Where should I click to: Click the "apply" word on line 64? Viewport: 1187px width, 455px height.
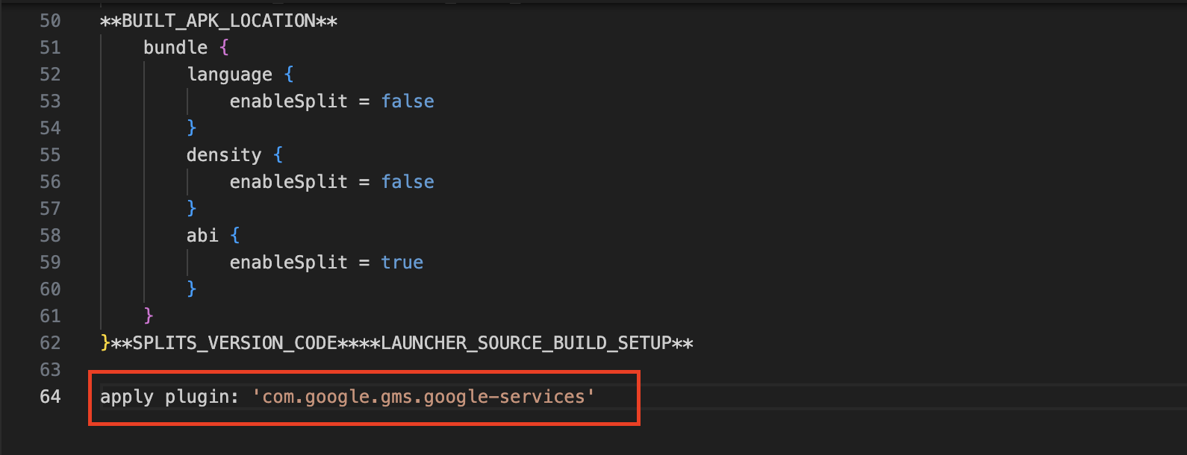[x=126, y=397]
